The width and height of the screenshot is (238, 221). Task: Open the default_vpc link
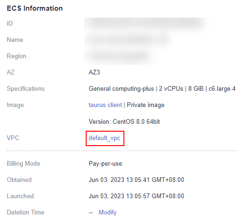(104, 138)
